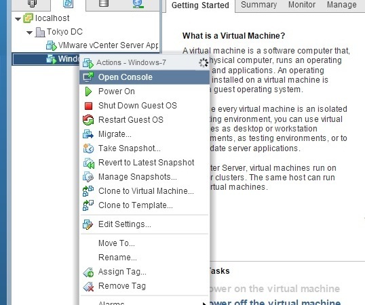
Task: Click Revert to Latest Snapshot icon
Action: click(88, 163)
